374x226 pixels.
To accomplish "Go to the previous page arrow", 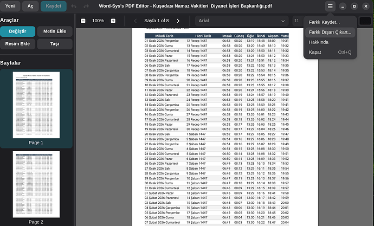I will 136,21.
